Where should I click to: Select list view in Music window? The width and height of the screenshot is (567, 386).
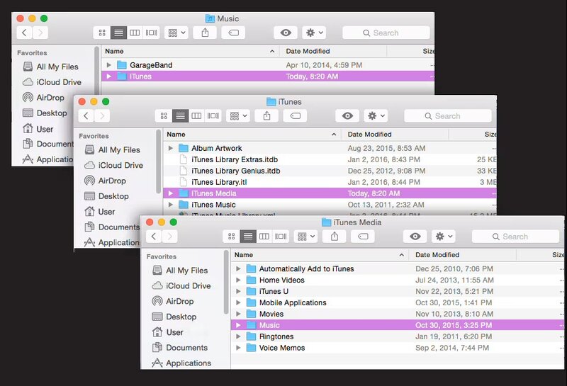tap(118, 33)
